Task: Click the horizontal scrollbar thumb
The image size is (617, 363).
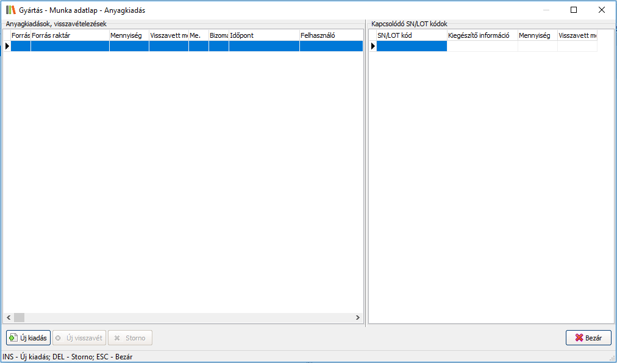Action: tap(20, 318)
